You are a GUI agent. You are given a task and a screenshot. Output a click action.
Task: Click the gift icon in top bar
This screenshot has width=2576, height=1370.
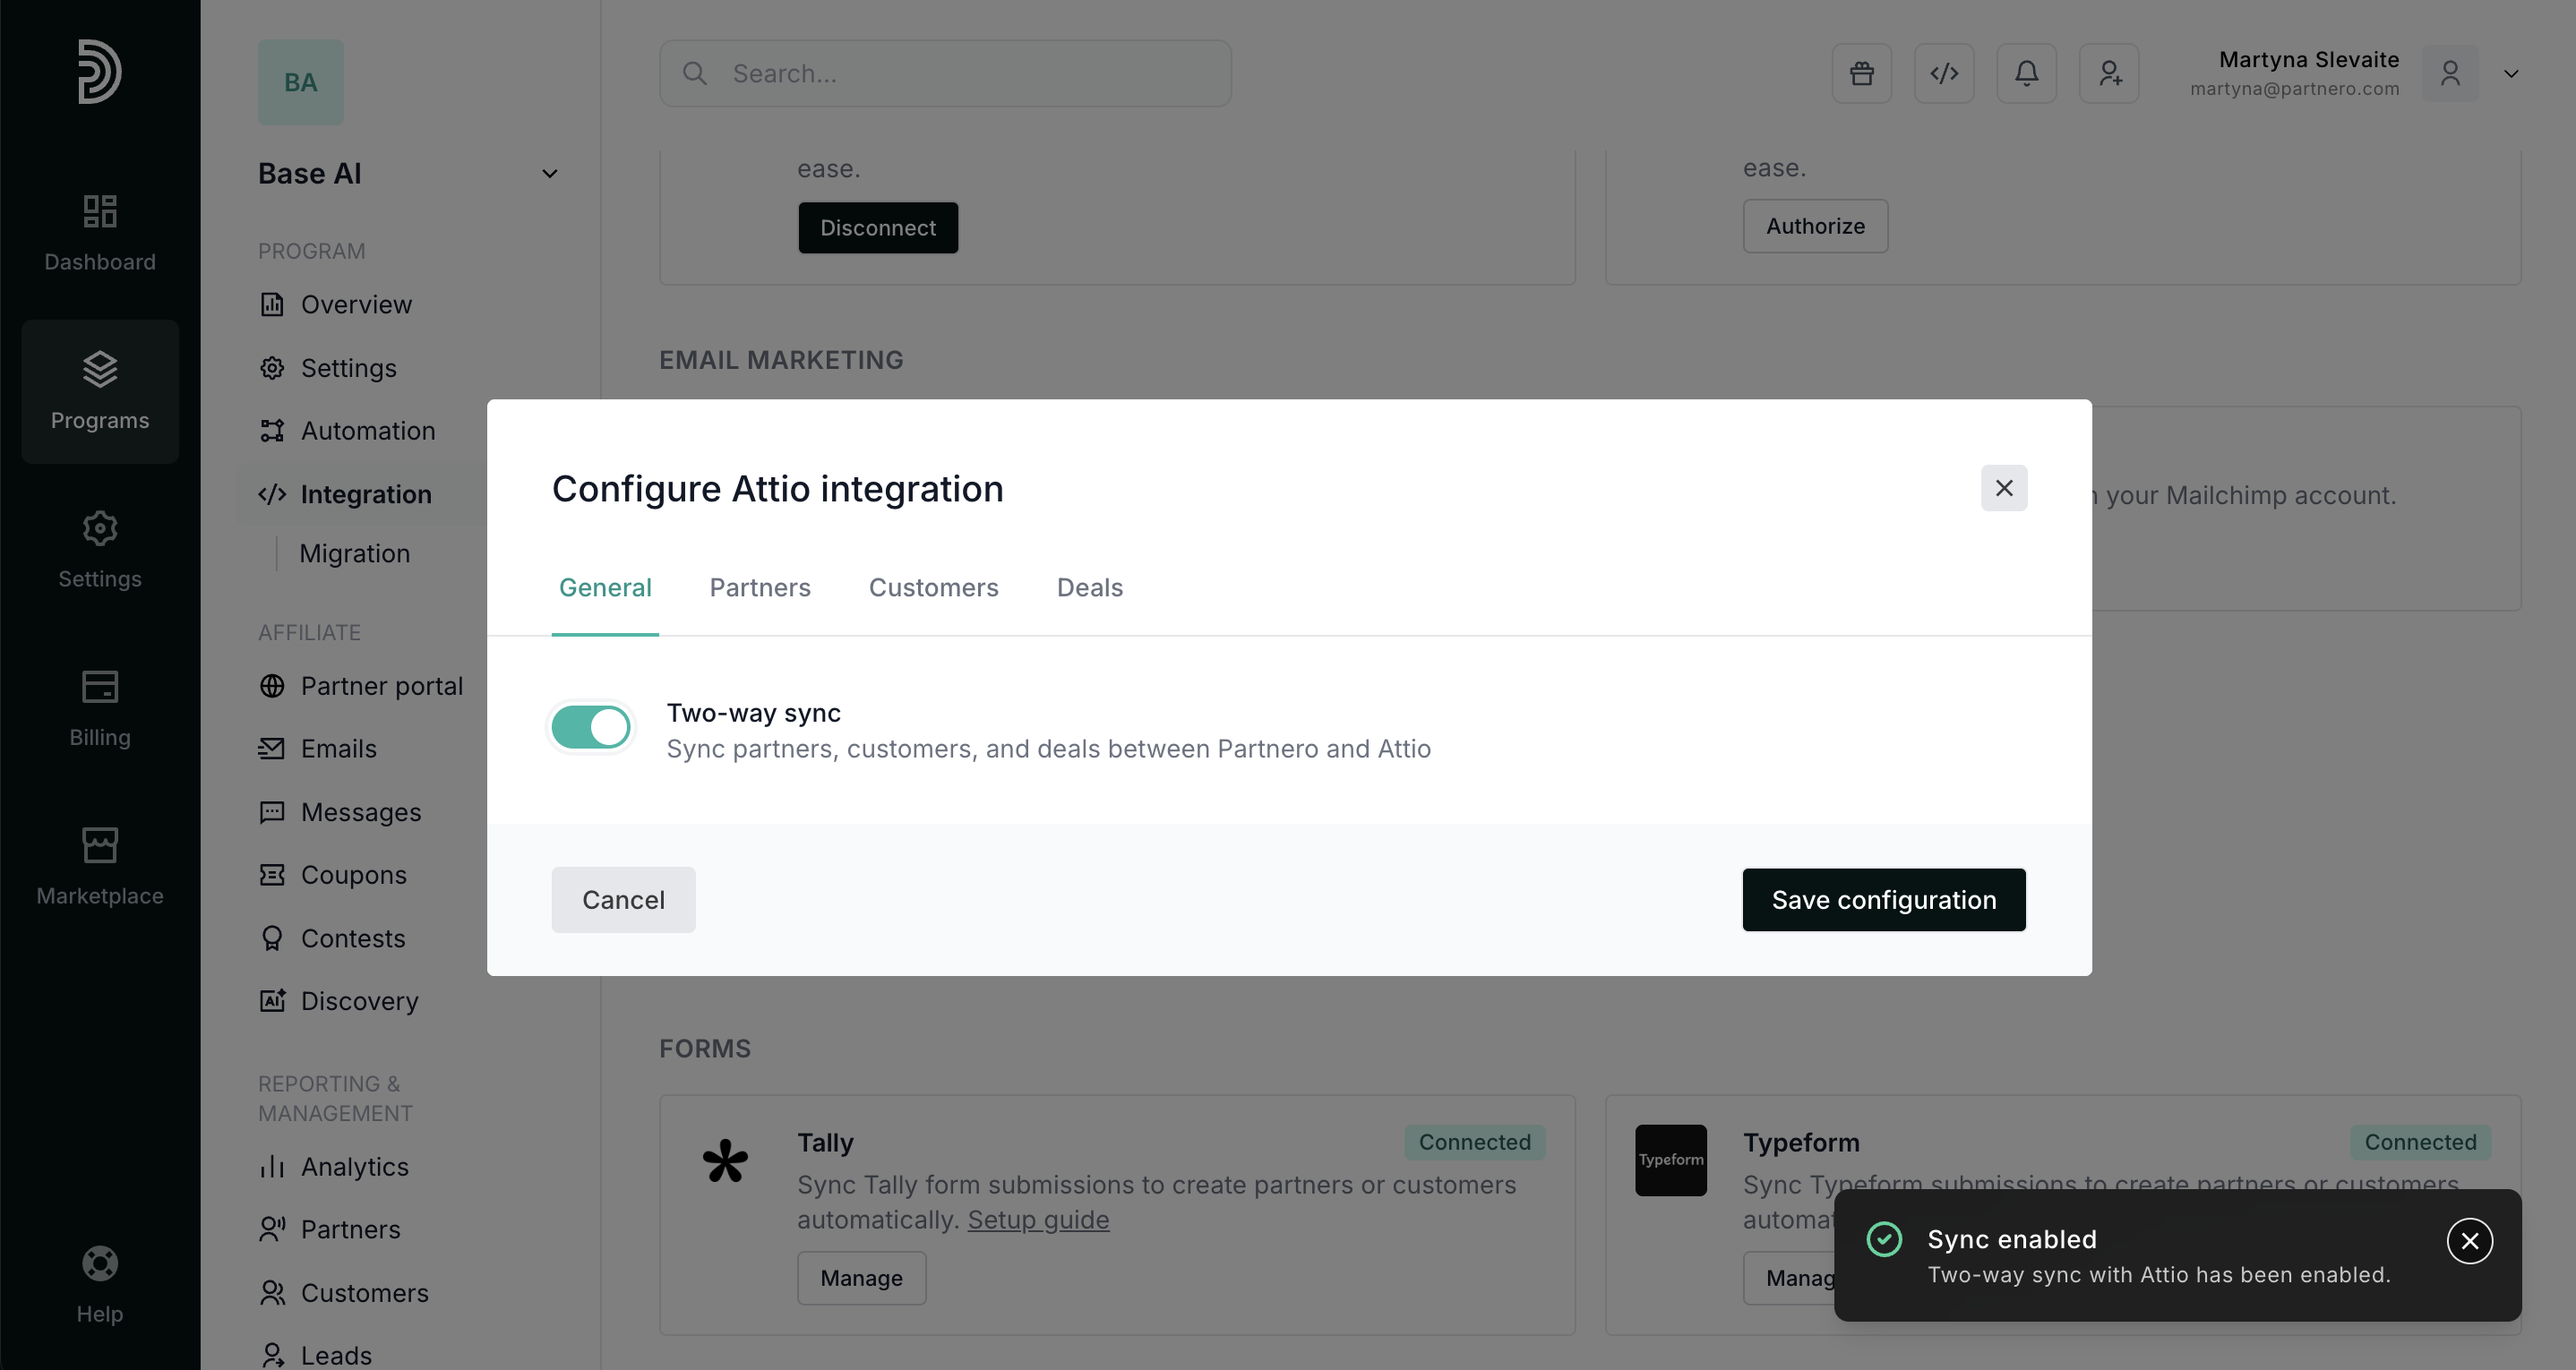click(1861, 73)
